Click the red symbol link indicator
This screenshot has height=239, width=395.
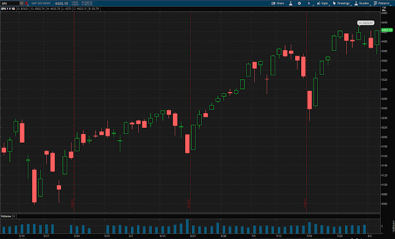pyautogui.click(x=26, y=3)
